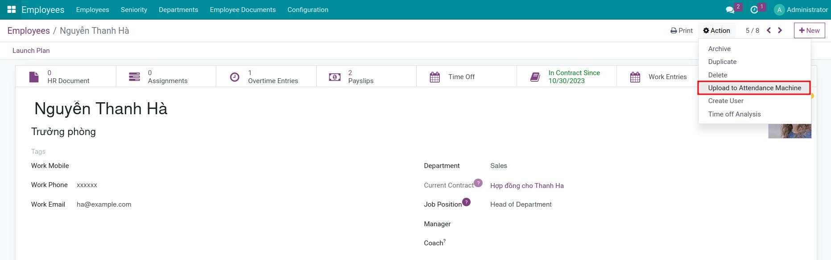Go to next employee record arrow
The width and height of the screenshot is (831, 260).
click(x=780, y=30)
